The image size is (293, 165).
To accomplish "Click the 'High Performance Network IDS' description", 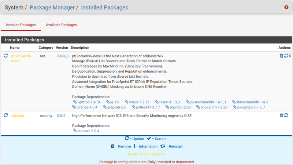I will (x=132, y=115).
